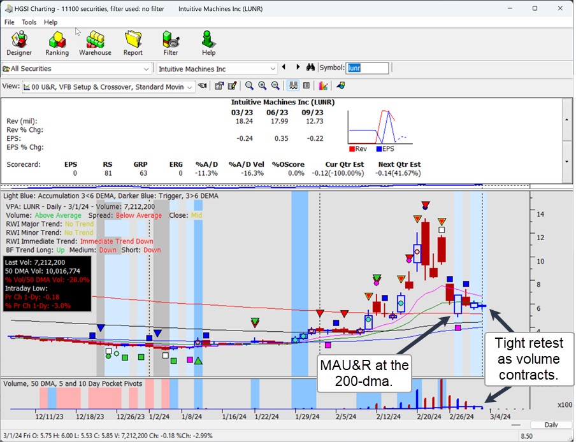Zoom in on the chart

(263, 86)
